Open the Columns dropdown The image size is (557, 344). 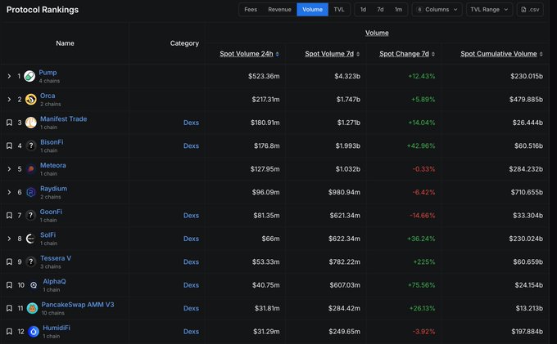(x=437, y=10)
